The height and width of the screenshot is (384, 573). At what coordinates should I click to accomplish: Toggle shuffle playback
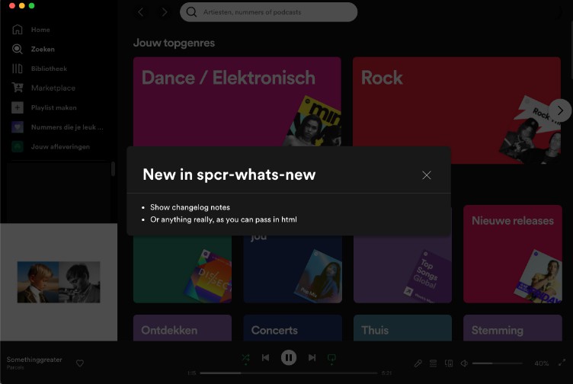[x=245, y=357]
